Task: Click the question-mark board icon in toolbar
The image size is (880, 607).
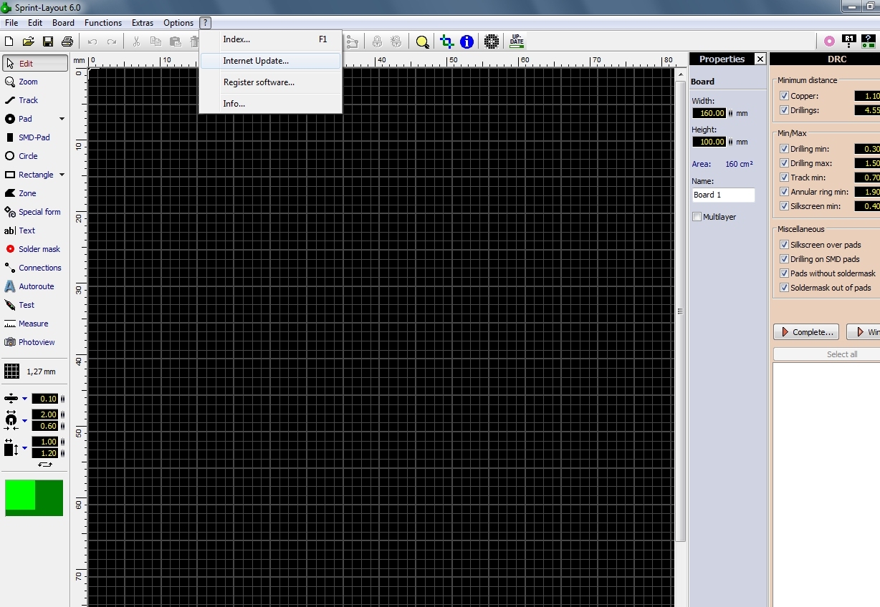Action: [869, 42]
